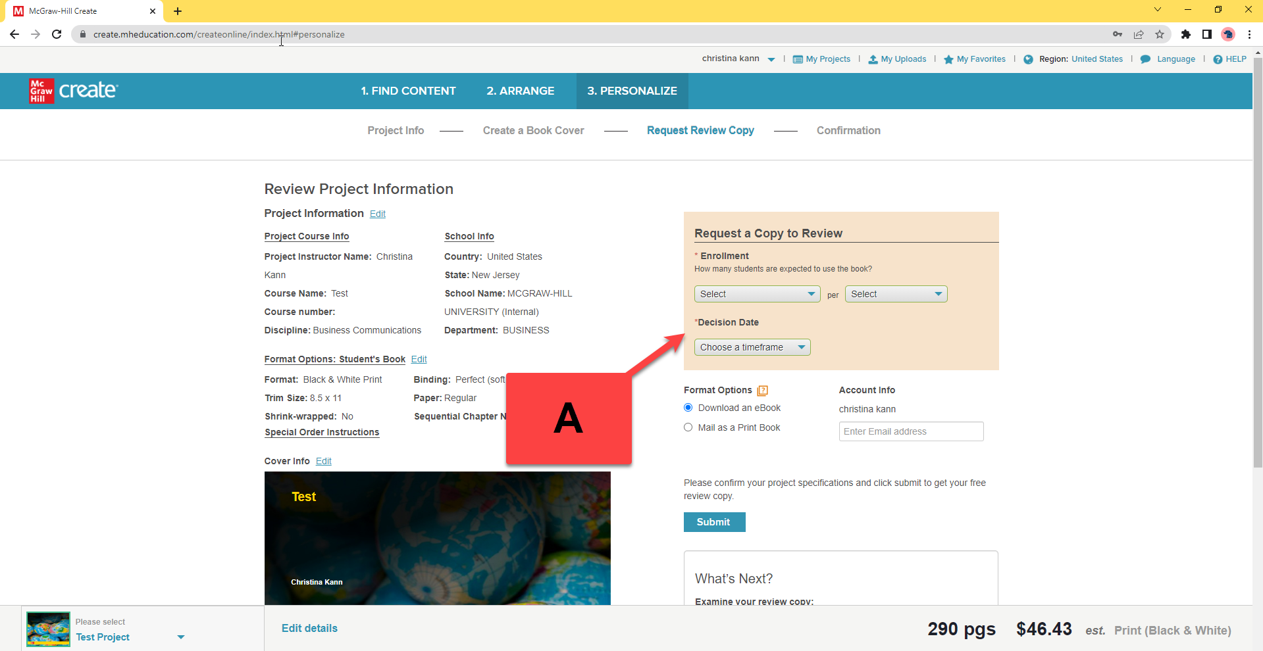Click the HELP question mark icon
This screenshot has height=651, width=1263.
(1218, 59)
